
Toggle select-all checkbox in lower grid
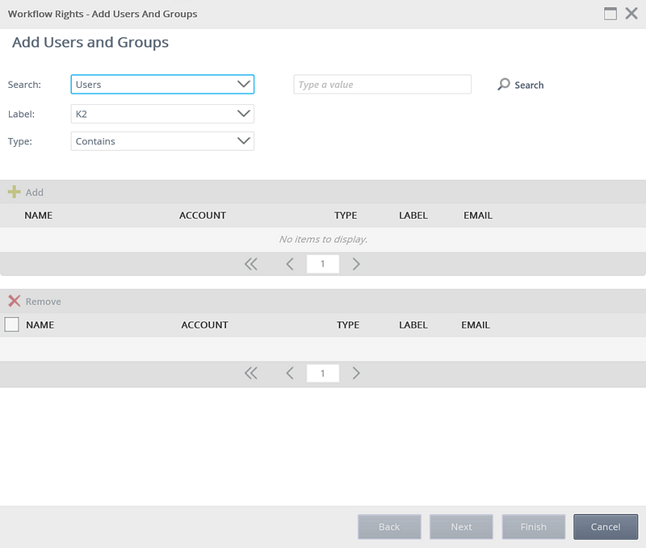12,324
